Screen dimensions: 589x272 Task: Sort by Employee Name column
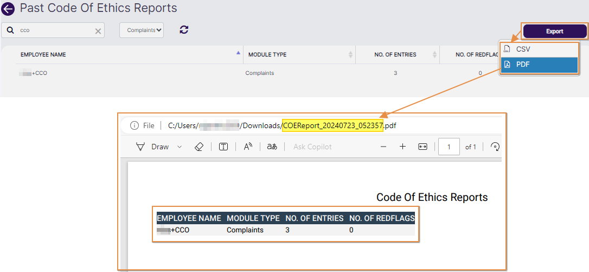pos(238,54)
